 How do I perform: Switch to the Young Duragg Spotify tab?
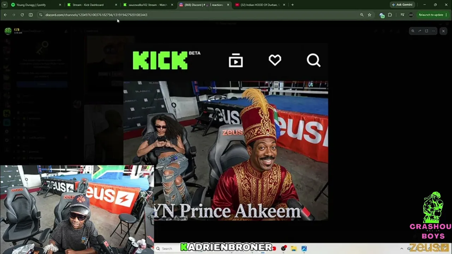[x=35, y=5]
